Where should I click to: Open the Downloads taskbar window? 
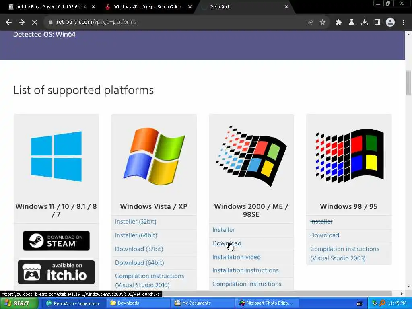click(x=139, y=303)
